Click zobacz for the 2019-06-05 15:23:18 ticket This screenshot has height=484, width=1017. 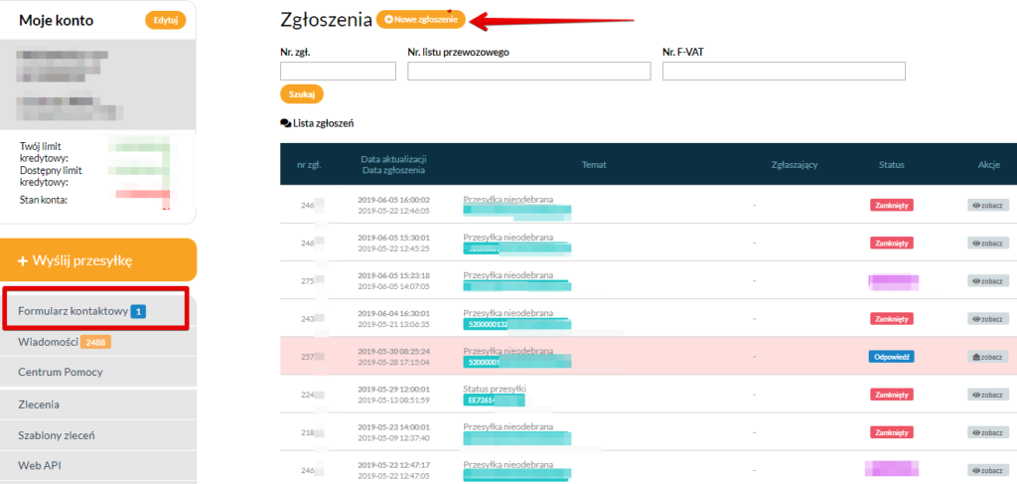tap(987, 281)
